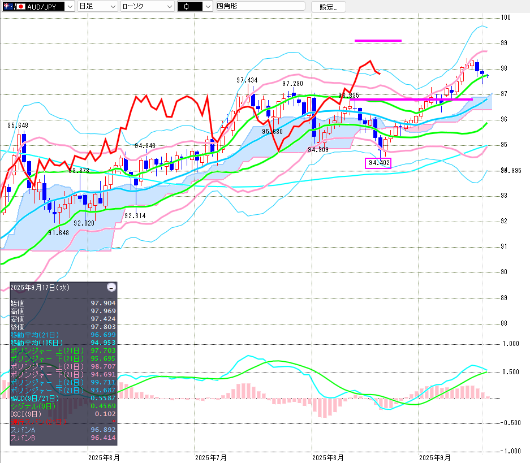The image size is (530, 463).
Task: Click the boxed 94.402 low price label
Action: tap(378, 163)
